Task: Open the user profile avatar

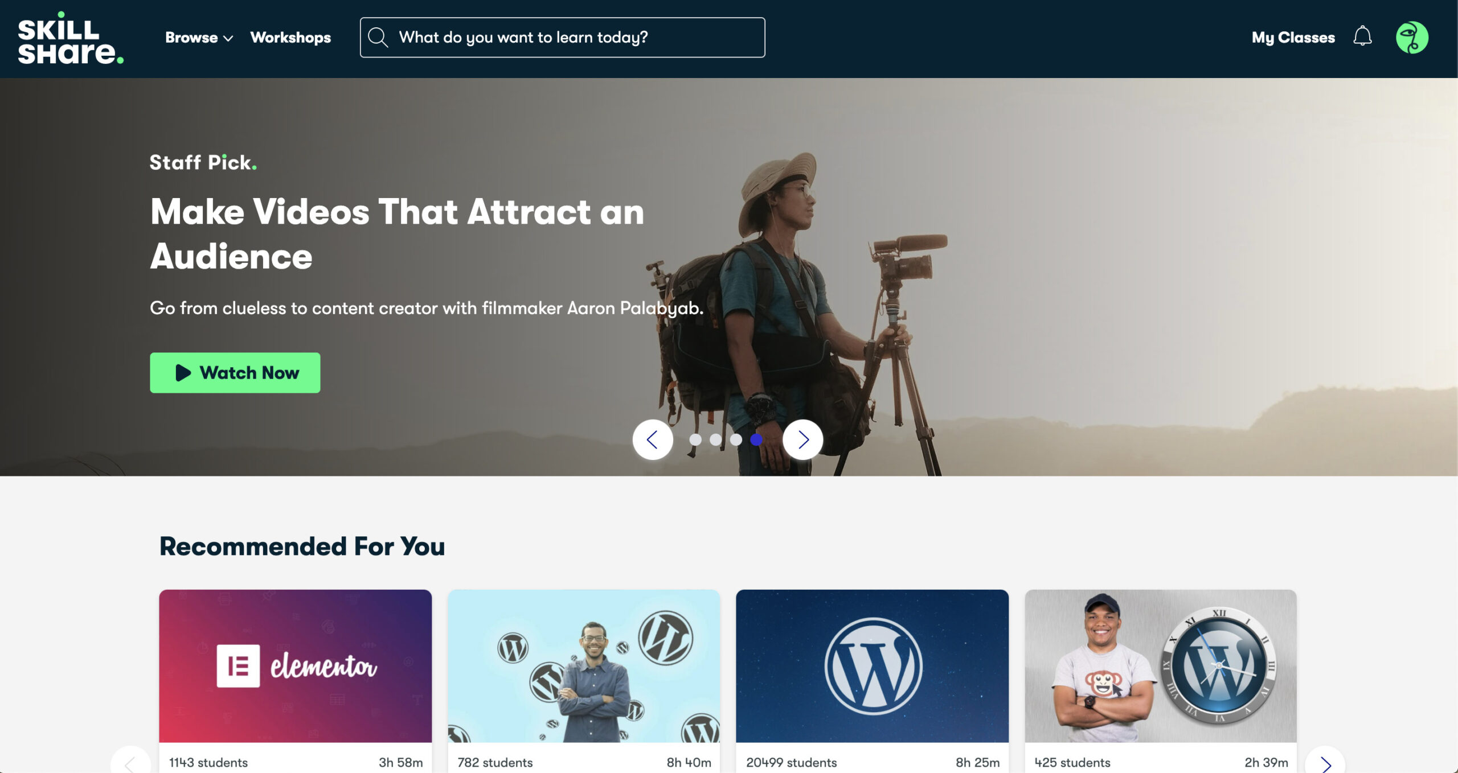Action: point(1412,38)
